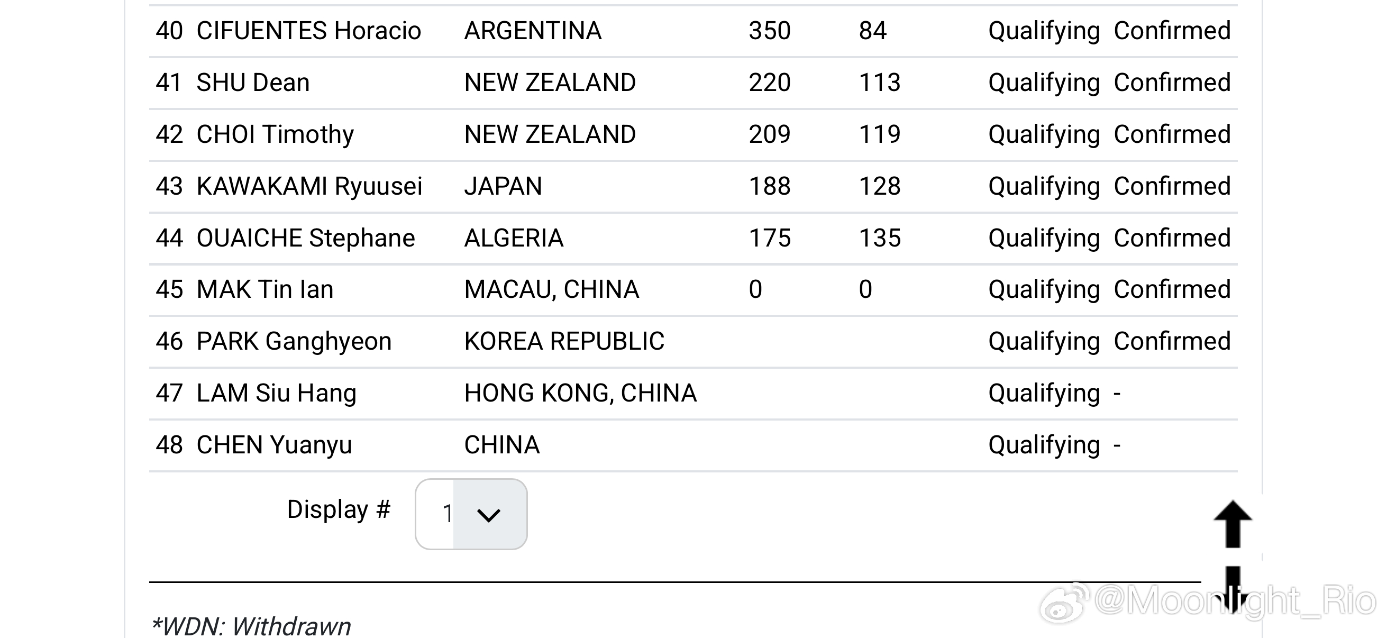Click Qualifying label for CHEN Yuanyu

coord(1044,446)
